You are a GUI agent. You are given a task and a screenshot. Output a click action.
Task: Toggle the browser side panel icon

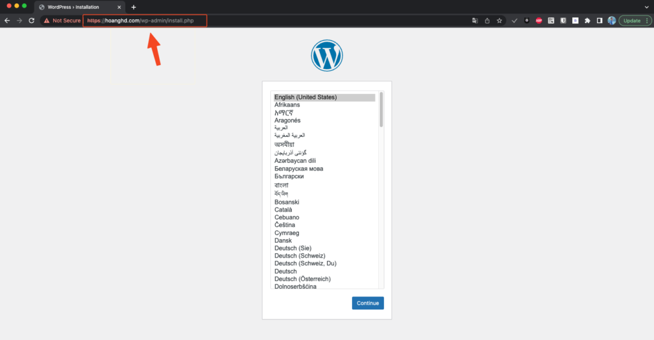pyautogui.click(x=599, y=20)
